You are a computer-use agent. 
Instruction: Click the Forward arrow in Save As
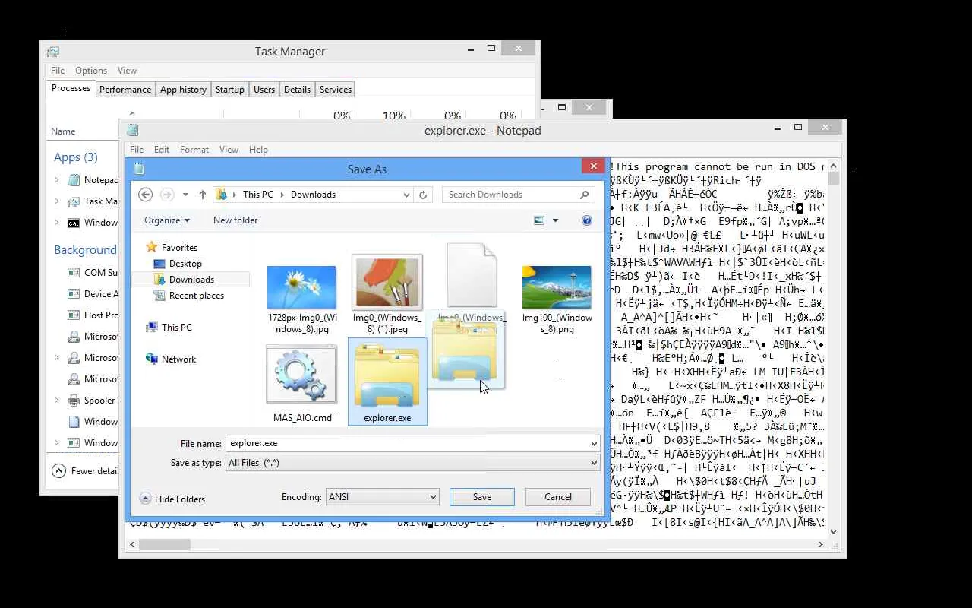(x=167, y=195)
